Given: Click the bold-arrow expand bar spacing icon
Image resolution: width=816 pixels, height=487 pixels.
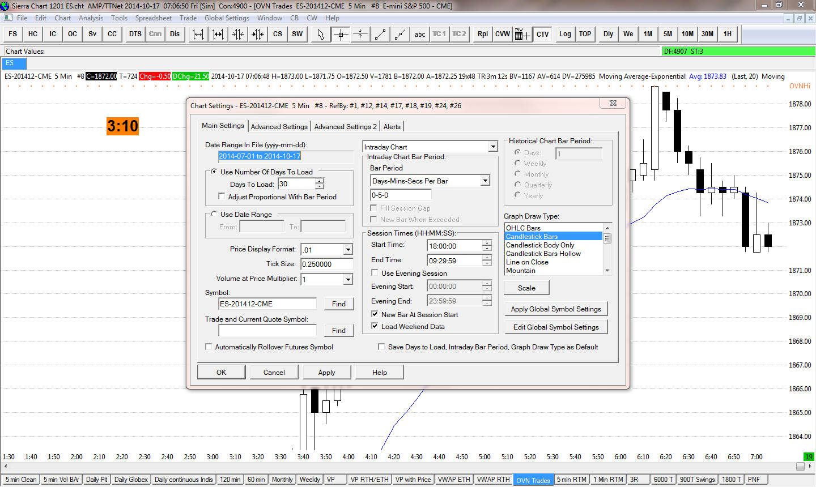Looking at the screenshot, I should [218, 34].
